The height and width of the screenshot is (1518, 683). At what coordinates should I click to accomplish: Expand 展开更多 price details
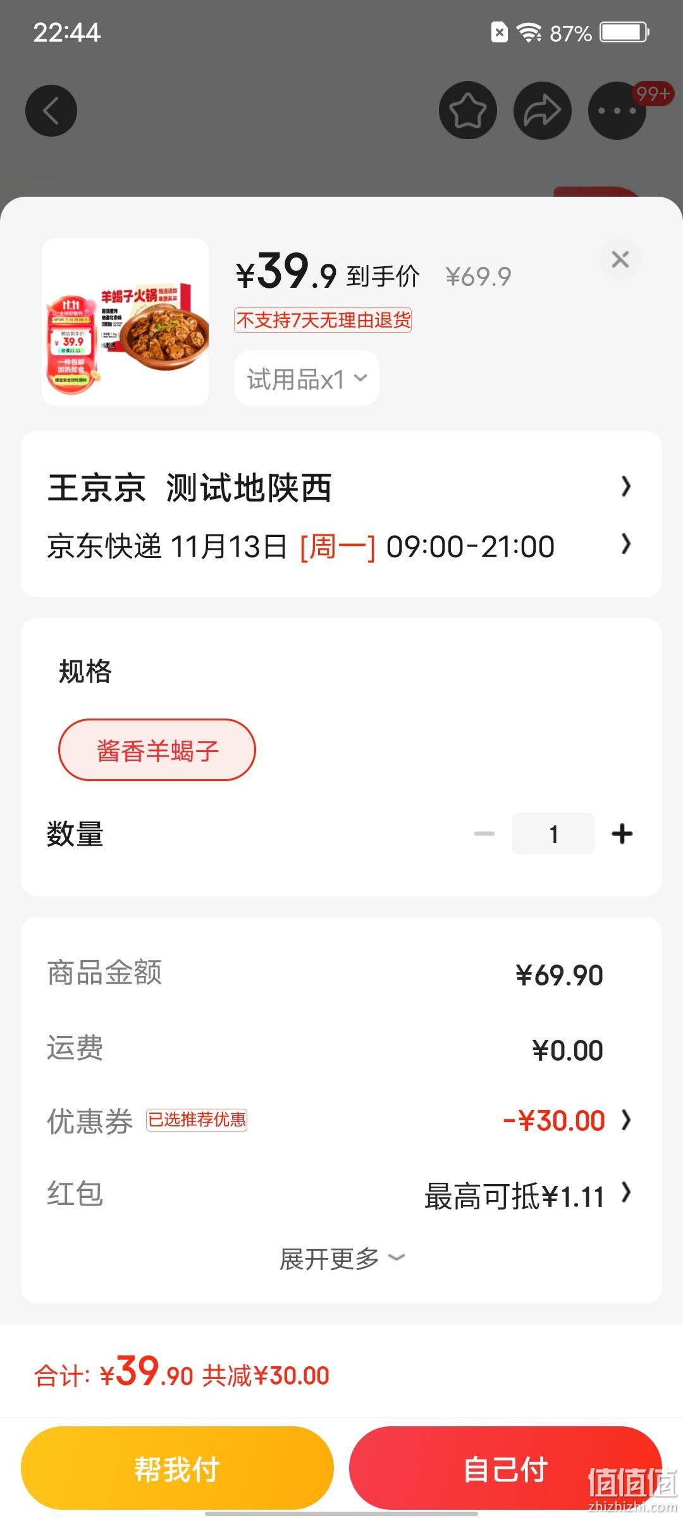pos(341,1259)
